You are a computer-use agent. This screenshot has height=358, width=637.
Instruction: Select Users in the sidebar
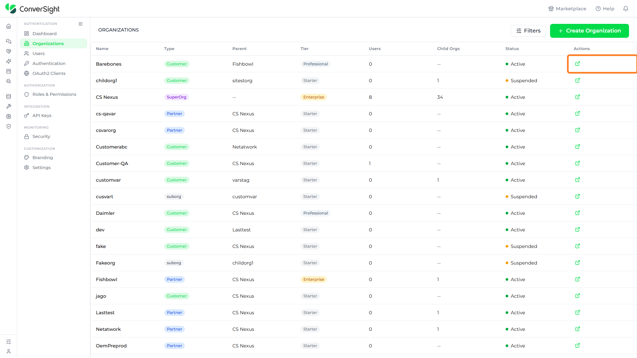point(53,53)
